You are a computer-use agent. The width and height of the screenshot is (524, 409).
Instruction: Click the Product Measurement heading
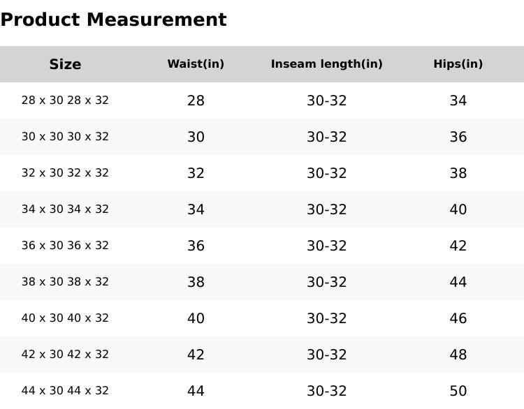coord(113,20)
